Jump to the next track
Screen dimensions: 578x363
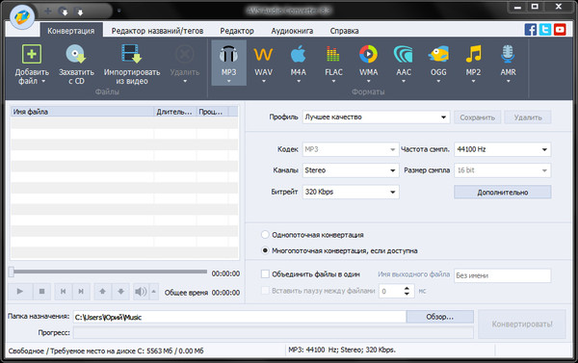82,292
